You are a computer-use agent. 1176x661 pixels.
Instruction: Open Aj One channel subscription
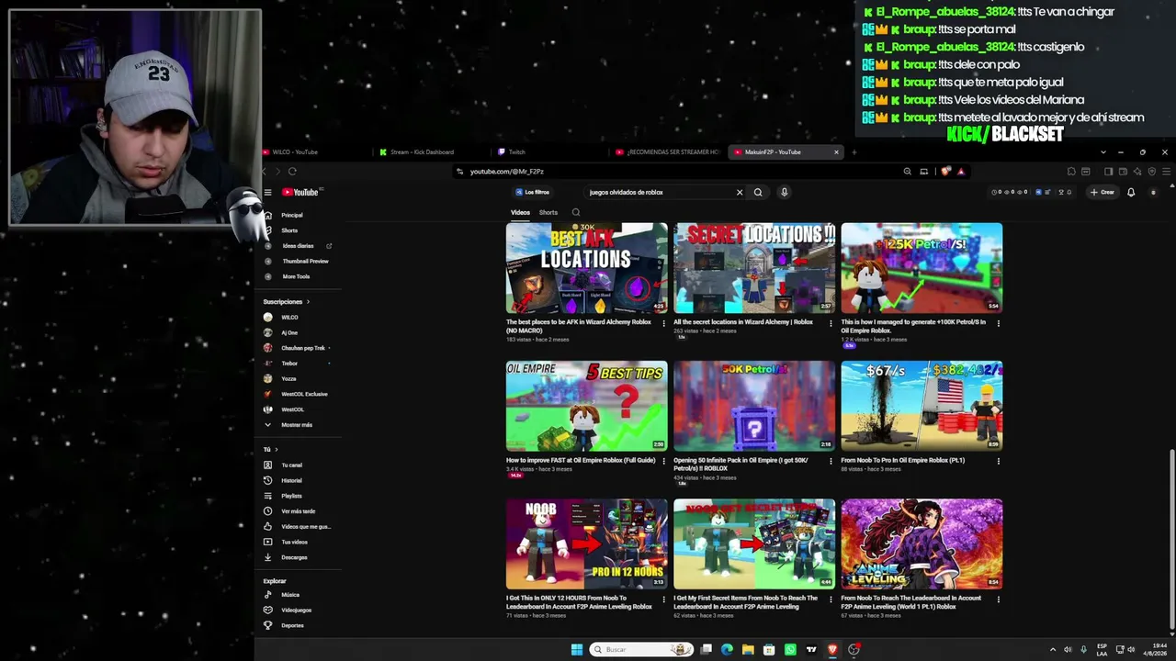point(289,332)
